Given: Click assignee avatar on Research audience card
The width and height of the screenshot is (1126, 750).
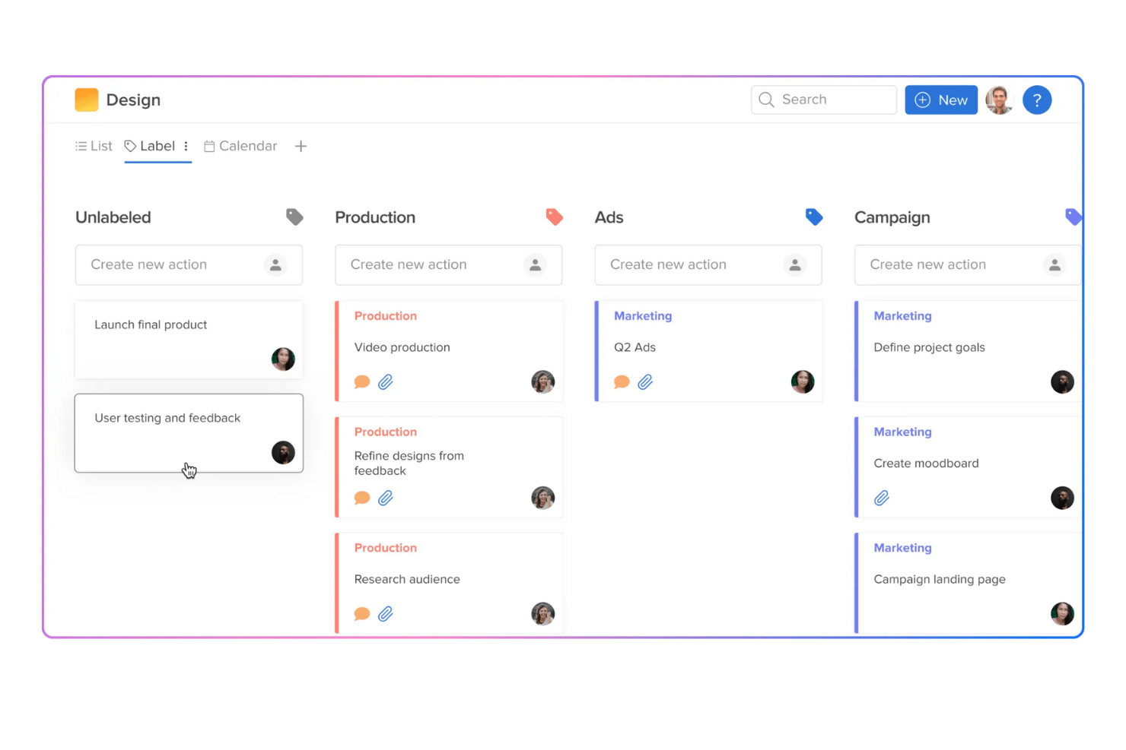Looking at the screenshot, I should [x=543, y=614].
